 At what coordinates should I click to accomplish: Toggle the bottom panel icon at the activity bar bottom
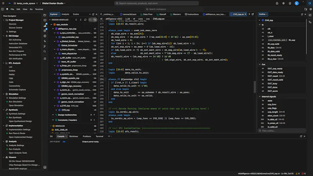(x=45, y=167)
